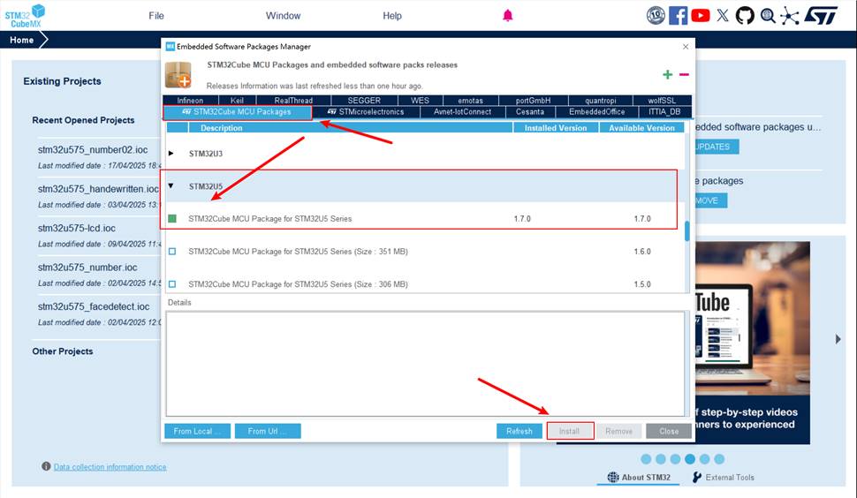The width and height of the screenshot is (857, 498).
Task: Select the last carousel dot
Action: [x=719, y=458]
